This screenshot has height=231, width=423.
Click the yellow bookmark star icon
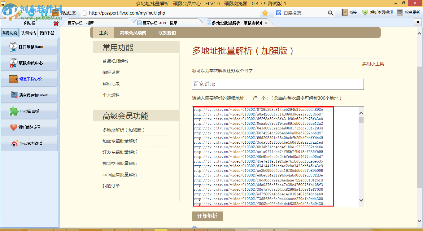click(x=265, y=13)
